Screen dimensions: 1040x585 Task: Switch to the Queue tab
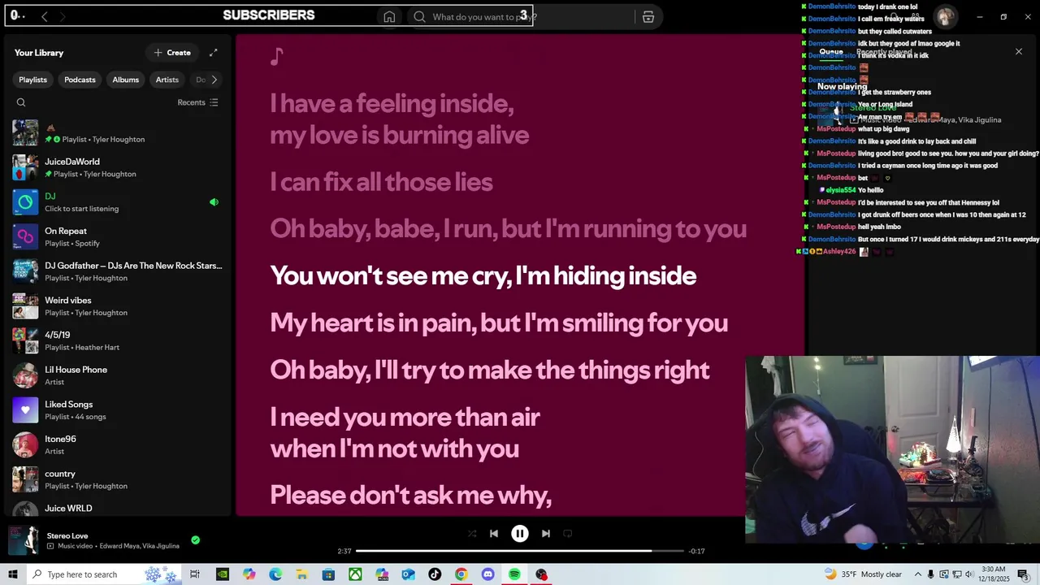click(x=830, y=52)
